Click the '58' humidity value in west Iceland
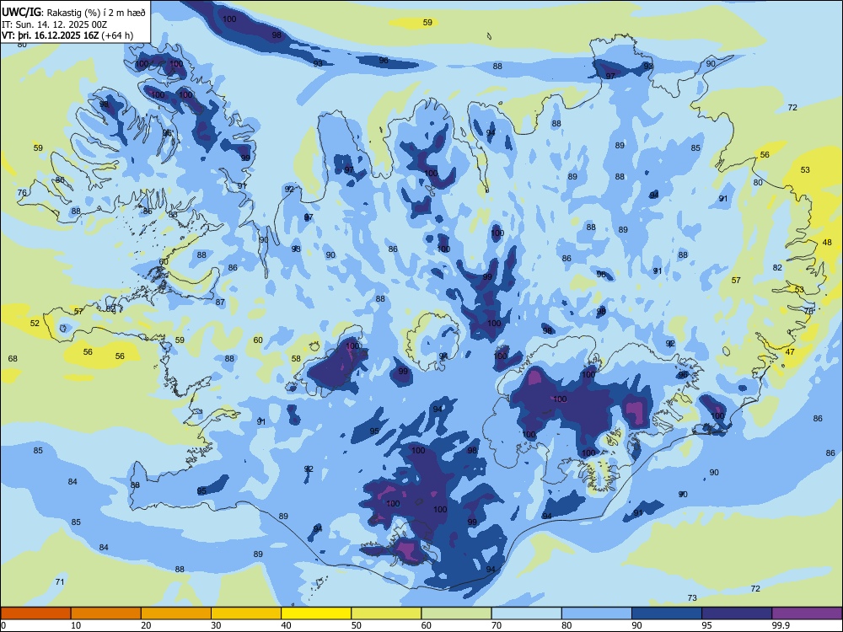 296,358
